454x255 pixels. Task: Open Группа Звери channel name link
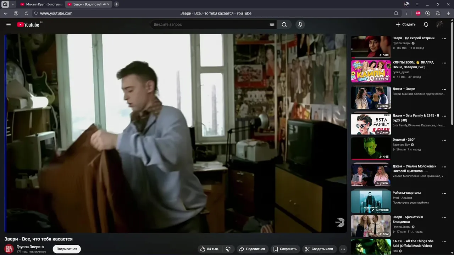(28, 247)
